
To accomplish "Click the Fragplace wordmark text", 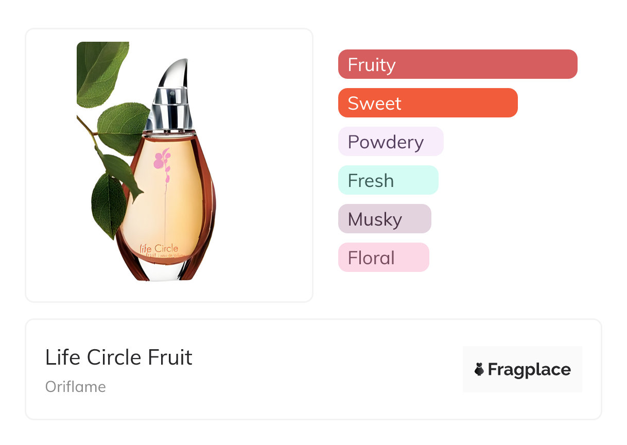I will coord(529,370).
